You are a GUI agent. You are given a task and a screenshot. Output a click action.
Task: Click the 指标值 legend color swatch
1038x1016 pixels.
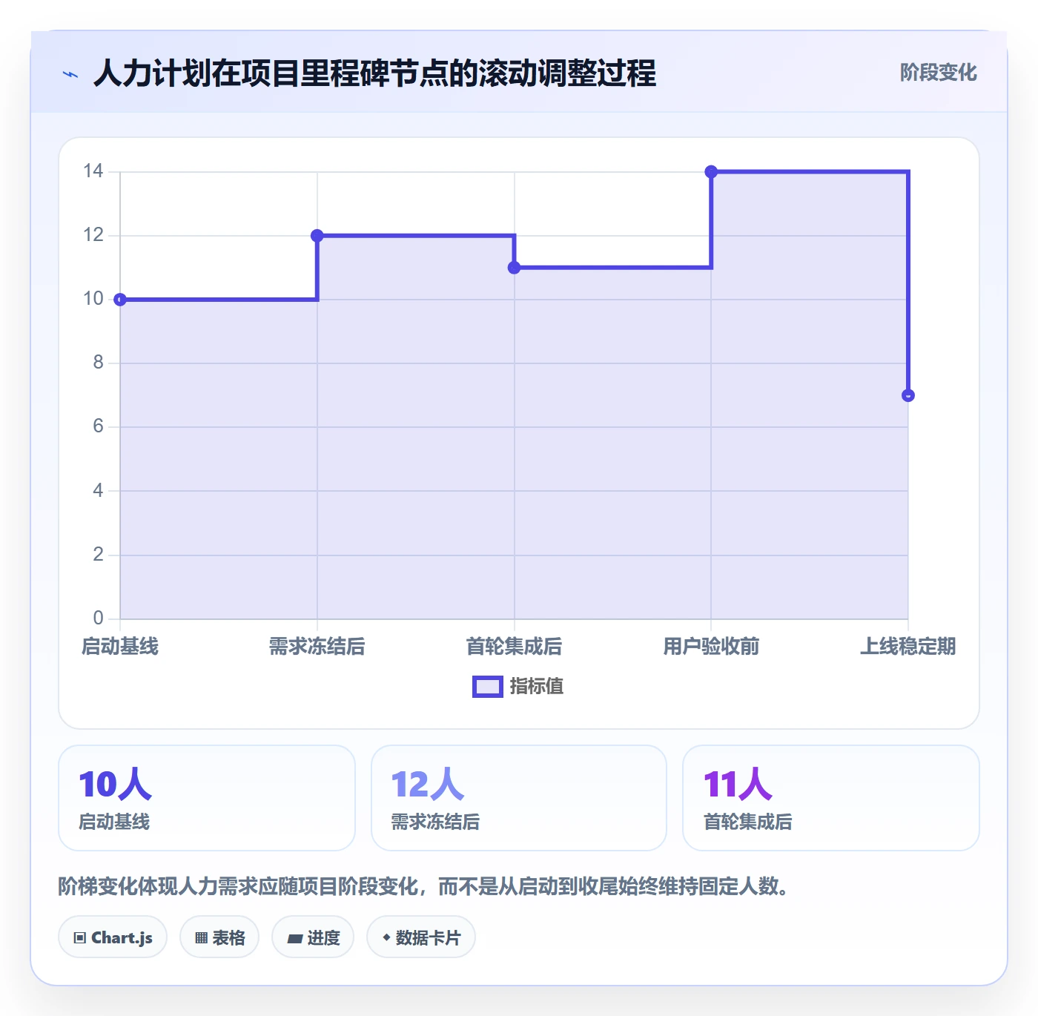click(x=488, y=687)
